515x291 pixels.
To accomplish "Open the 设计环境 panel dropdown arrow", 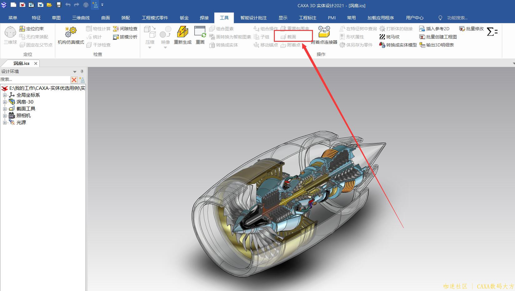I will coord(75,72).
